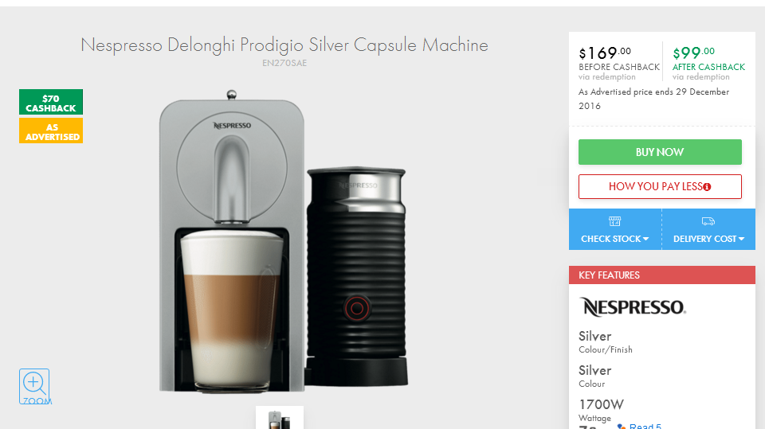This screenshot has height=429, width=765.
Task: Click the Key Features red header
Action: [x=662, y=275]
